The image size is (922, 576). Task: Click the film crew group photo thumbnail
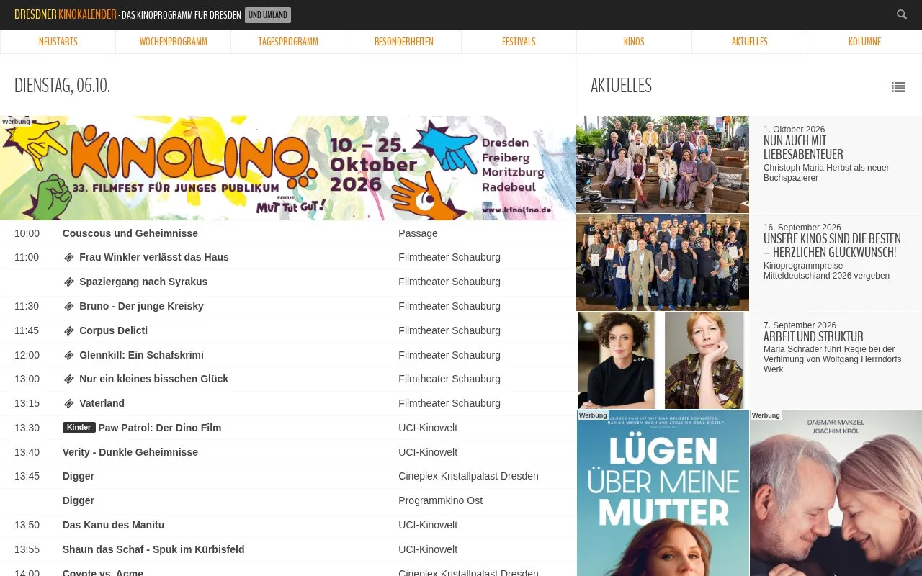click(x=663, y=164)
